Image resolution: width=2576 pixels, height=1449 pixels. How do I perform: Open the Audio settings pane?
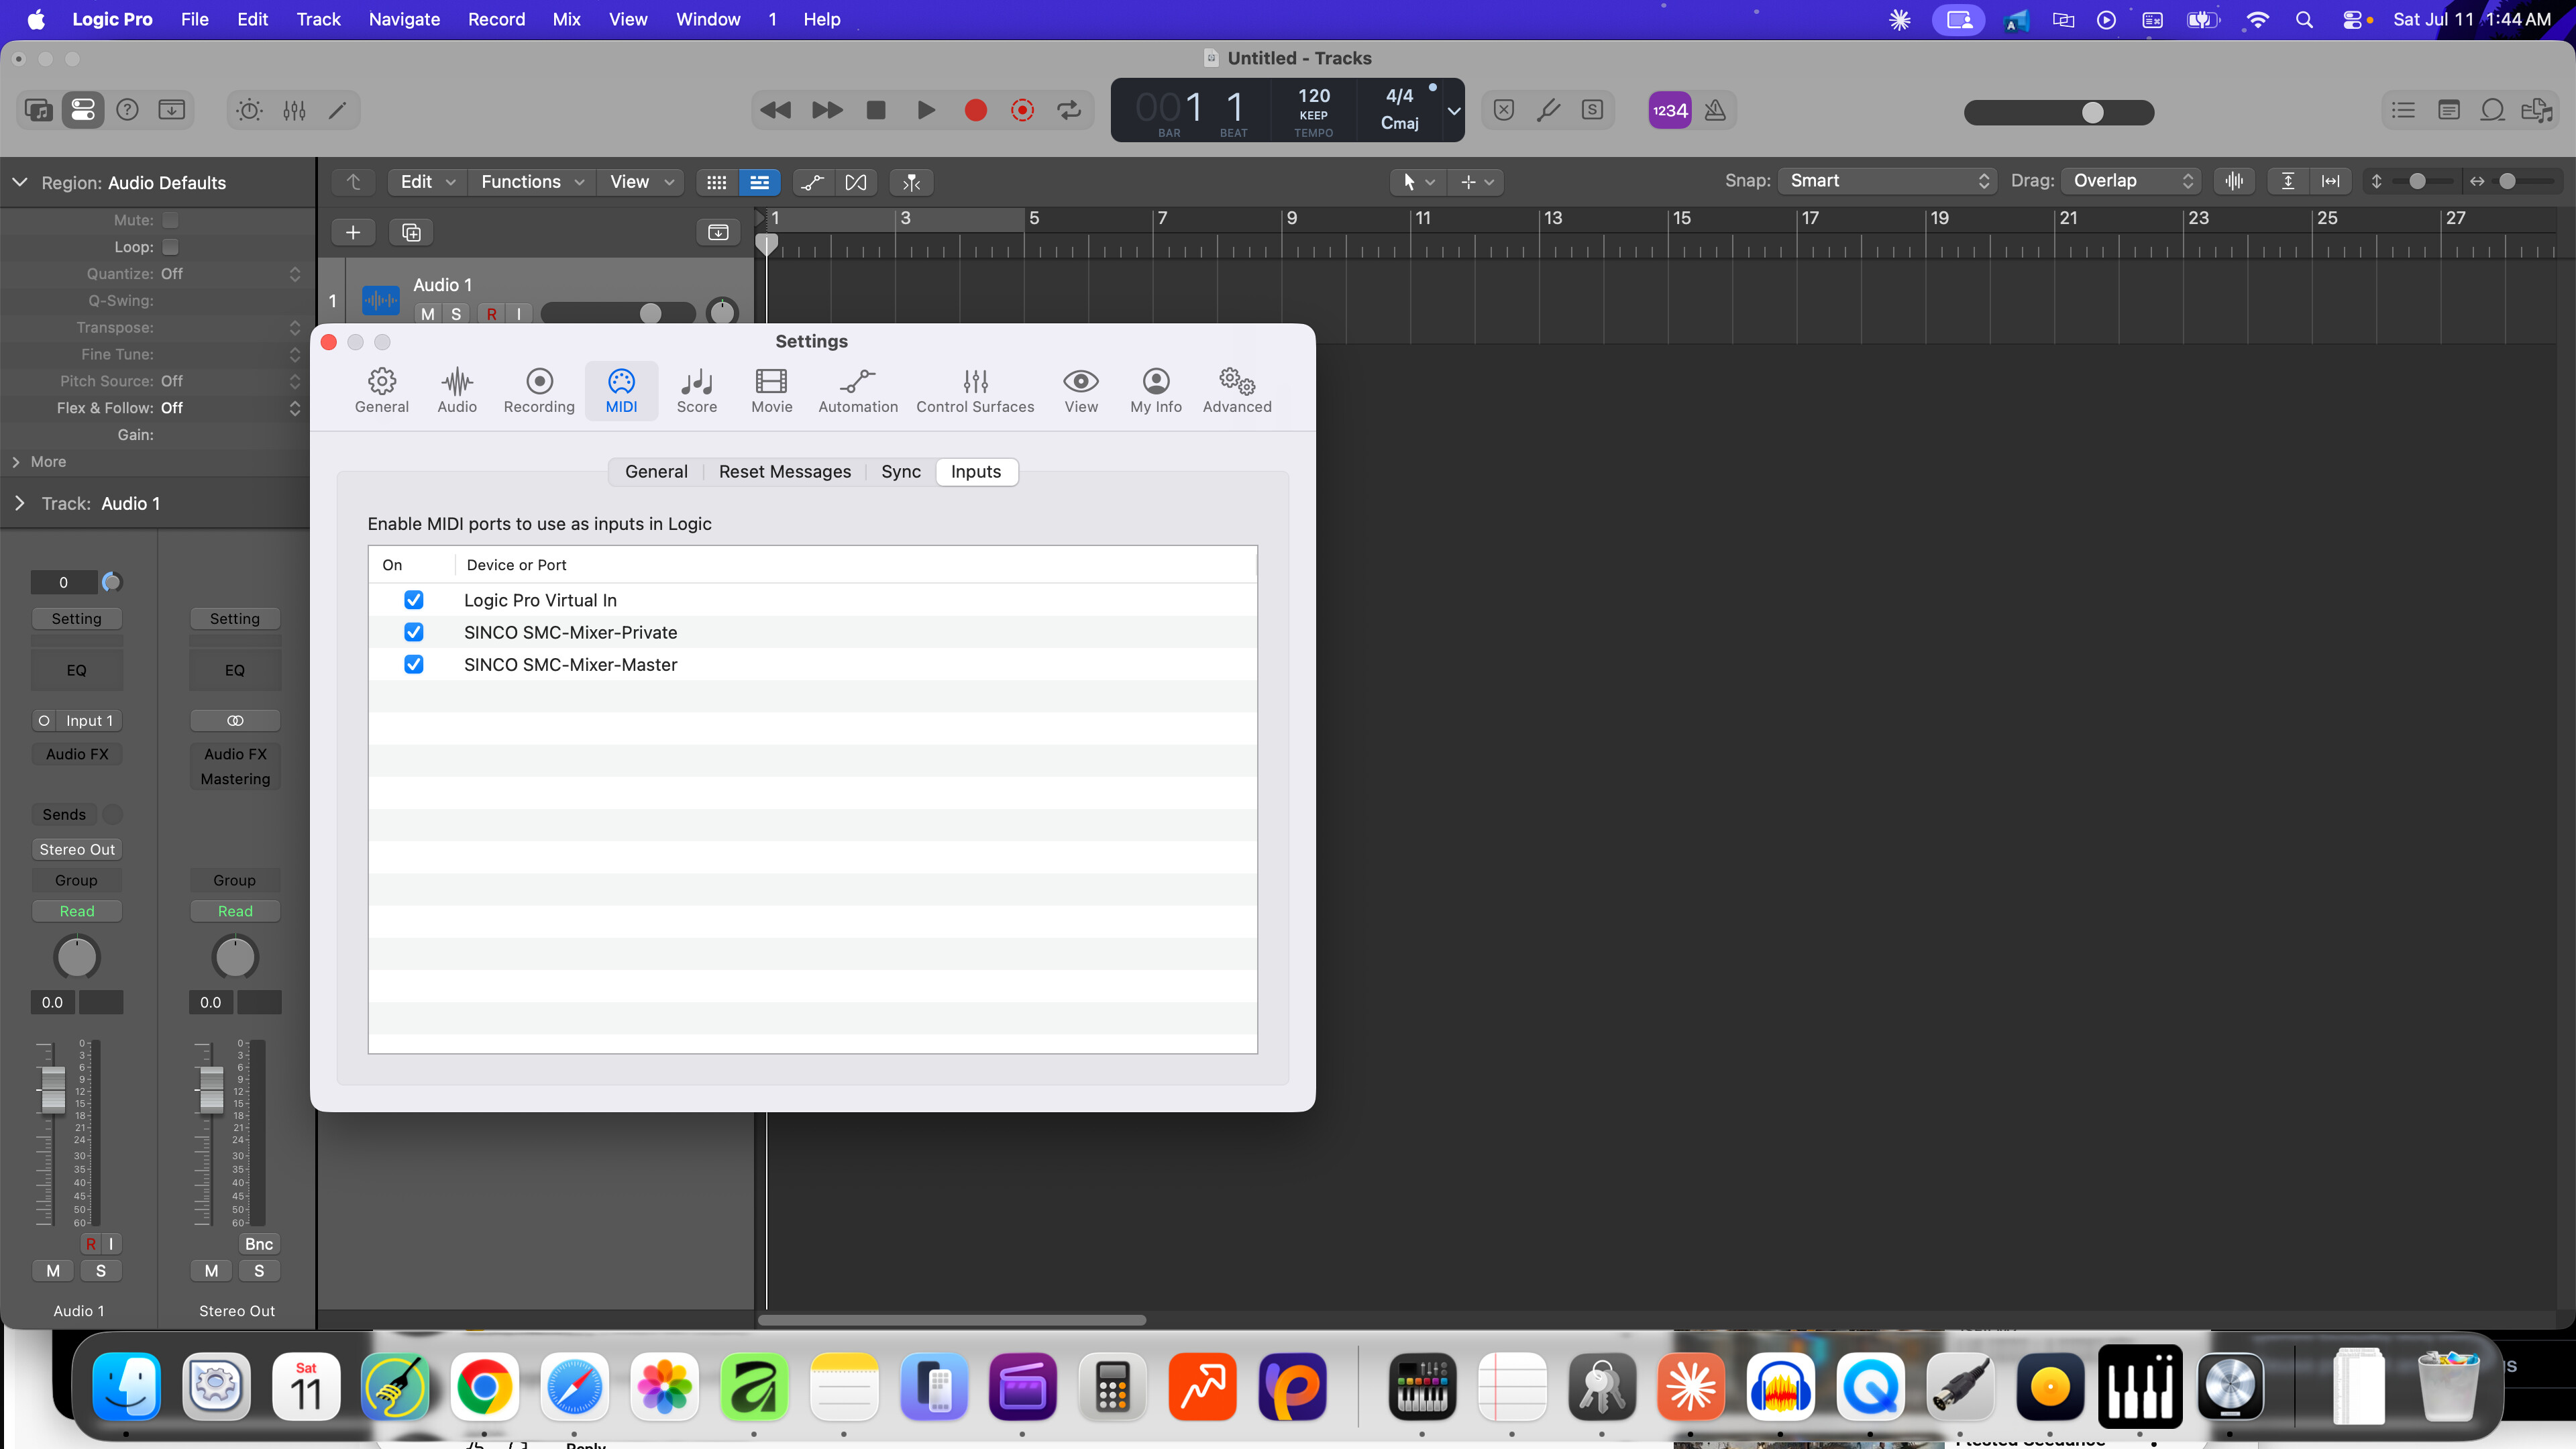tap(457, 390)
